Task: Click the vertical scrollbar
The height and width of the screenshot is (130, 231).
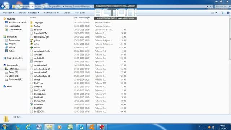Action: [x=230, y=39]
